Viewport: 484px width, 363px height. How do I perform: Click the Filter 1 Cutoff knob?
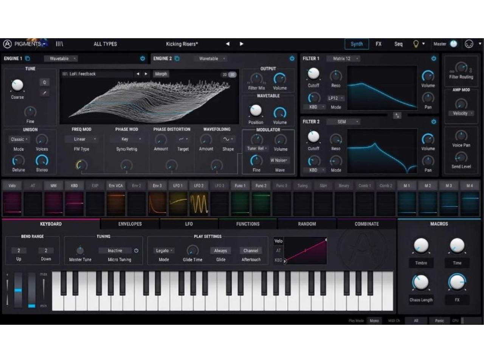[313, 74]
